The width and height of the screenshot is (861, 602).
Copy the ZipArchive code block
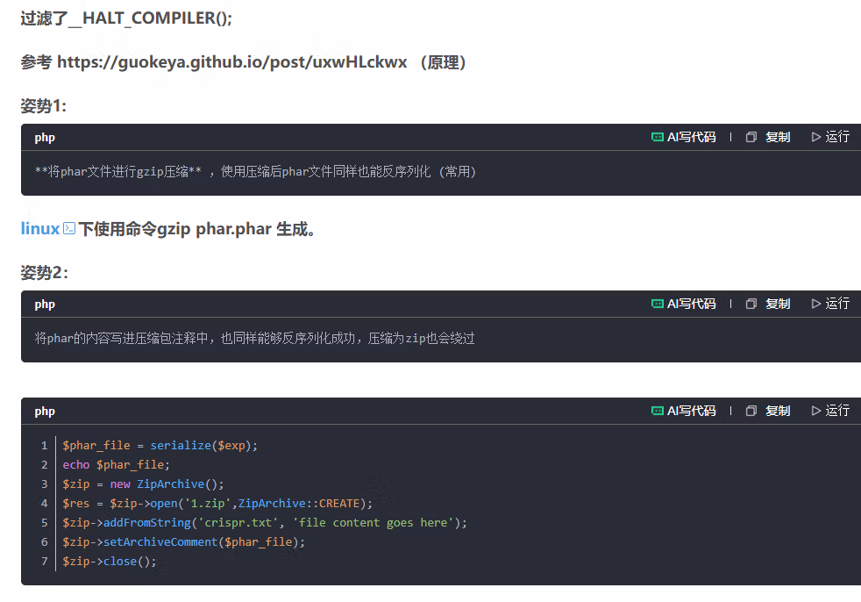tap(768, 411)
